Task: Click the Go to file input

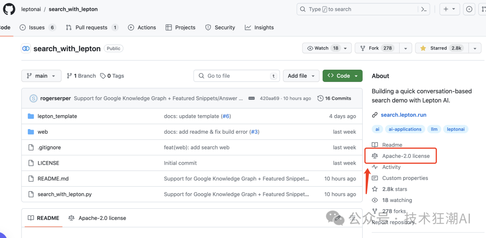Action: tap(236, 76)
